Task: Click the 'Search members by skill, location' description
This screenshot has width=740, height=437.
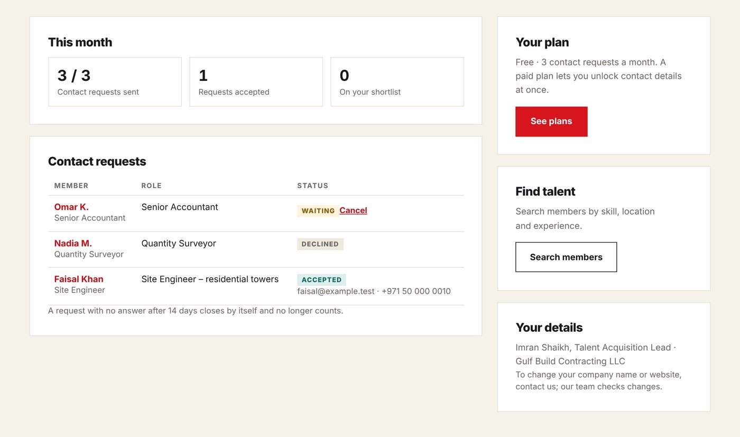Action: click(x=585, y=219)
